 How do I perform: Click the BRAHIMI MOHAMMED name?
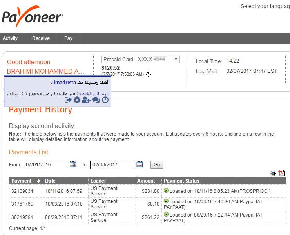point(45,71)
